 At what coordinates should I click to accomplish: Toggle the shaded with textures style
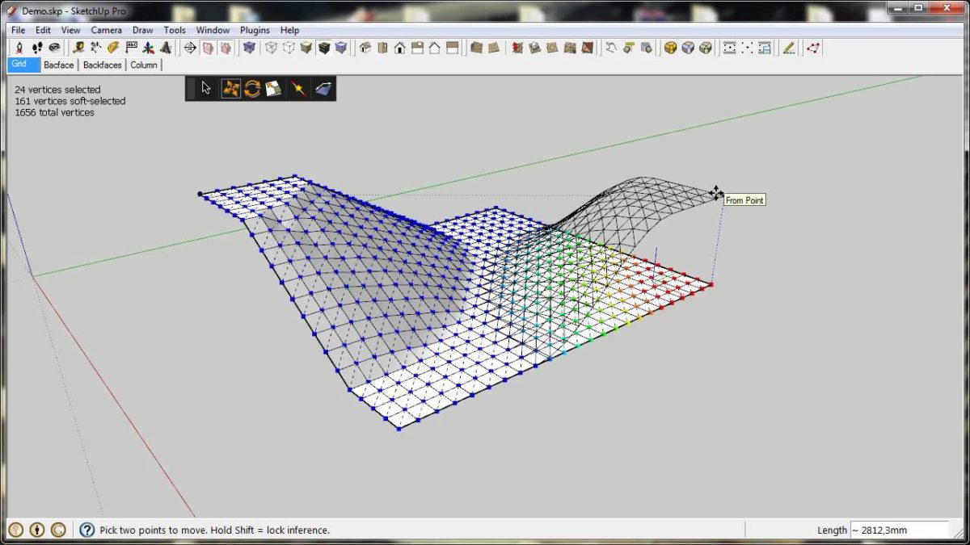point(323,48)
